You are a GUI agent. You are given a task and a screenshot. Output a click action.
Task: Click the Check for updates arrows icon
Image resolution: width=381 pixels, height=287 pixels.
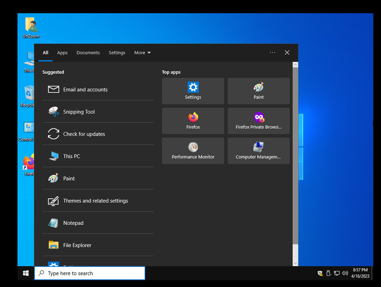pyautogui.click(x=53, y=134)
